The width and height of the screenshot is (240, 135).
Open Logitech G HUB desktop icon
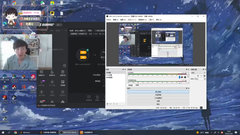[x=14, y=100]
